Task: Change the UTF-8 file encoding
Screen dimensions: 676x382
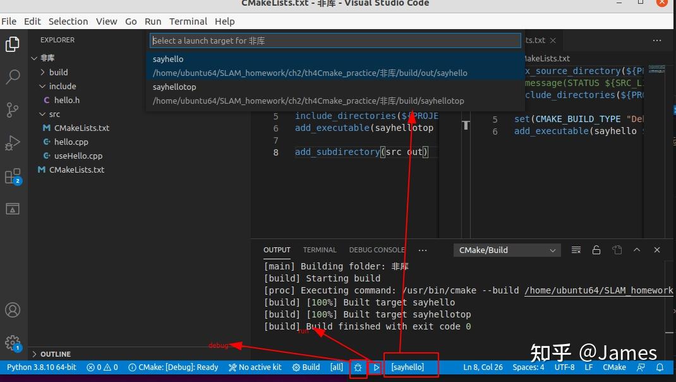Action: [x=564, y=367]
